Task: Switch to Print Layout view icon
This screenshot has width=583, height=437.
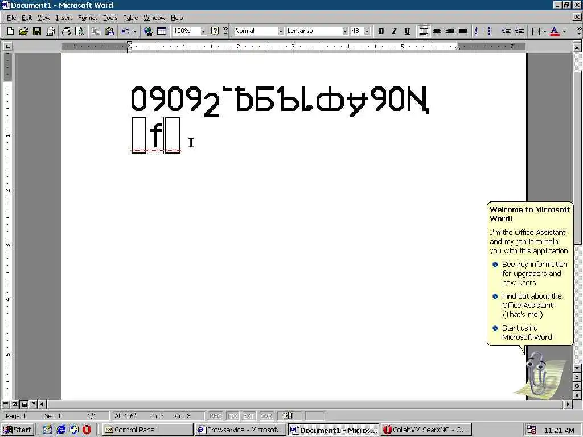Action: coord(24,404)
